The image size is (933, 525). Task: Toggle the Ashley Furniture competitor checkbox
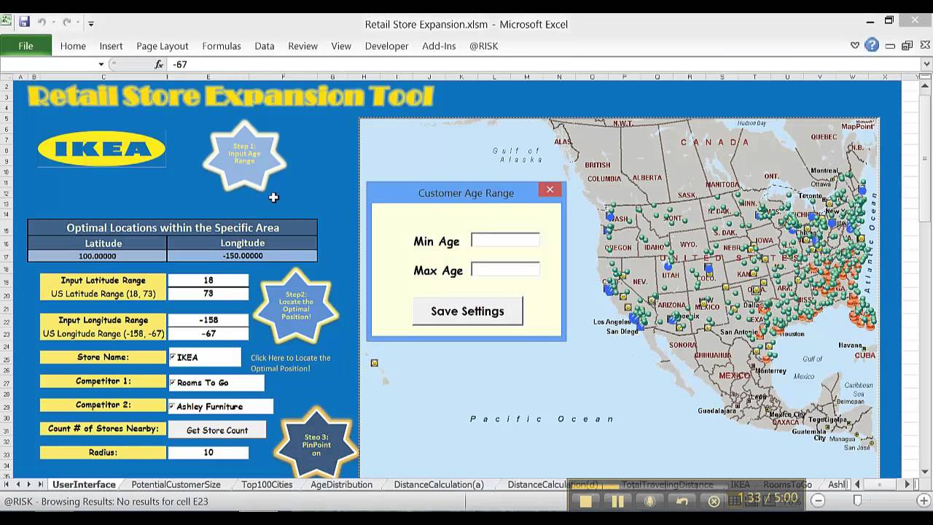[x=173, y=406]
